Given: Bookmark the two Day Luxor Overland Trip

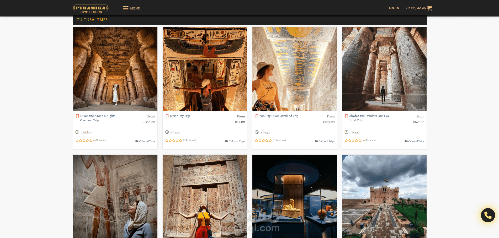Looking at the screenshot, I should [x=257, y=116].
